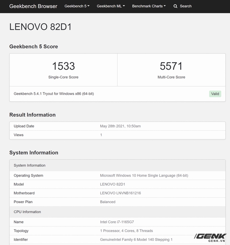Click the green Valid badge
Viewport: 230px width, 245px height.
pos(215,94)
